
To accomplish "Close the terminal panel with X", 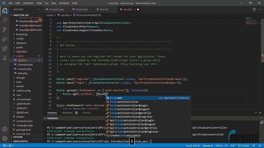I will 260,113.
